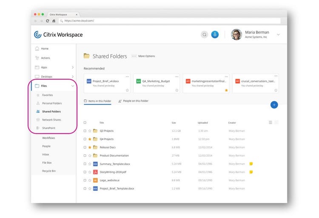Check the StoryWriting-2018.pdf row checkbox
The height and width of the screenshot is (218, 319).
point(85,172)
